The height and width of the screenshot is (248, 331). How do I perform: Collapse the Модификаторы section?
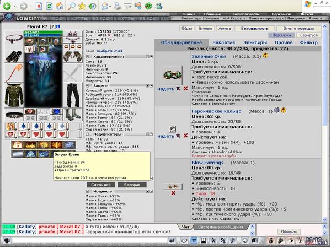[87, 134]
